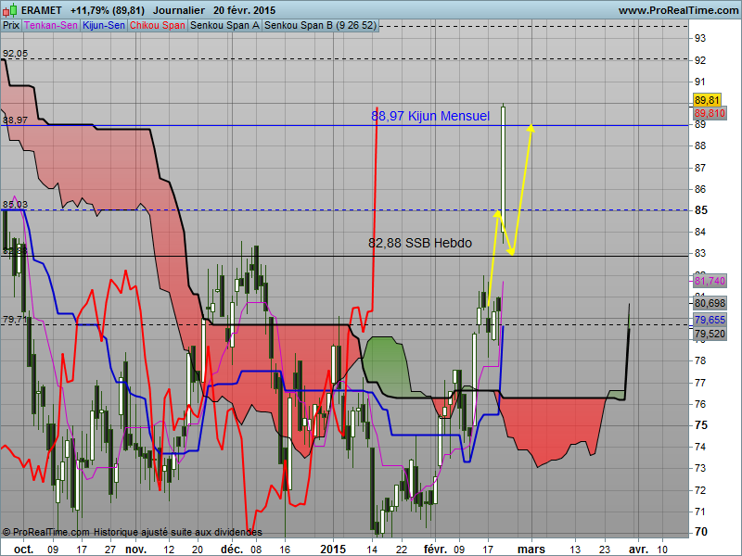The height and width of the screenshot is (556, 742).
Task: Click the mars month label on time axis
Action: (531, 550)
